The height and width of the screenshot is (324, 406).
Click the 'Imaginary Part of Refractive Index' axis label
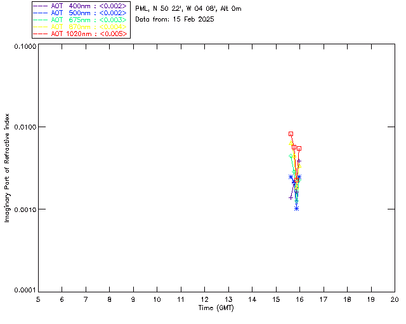click(x=7, y=168)
